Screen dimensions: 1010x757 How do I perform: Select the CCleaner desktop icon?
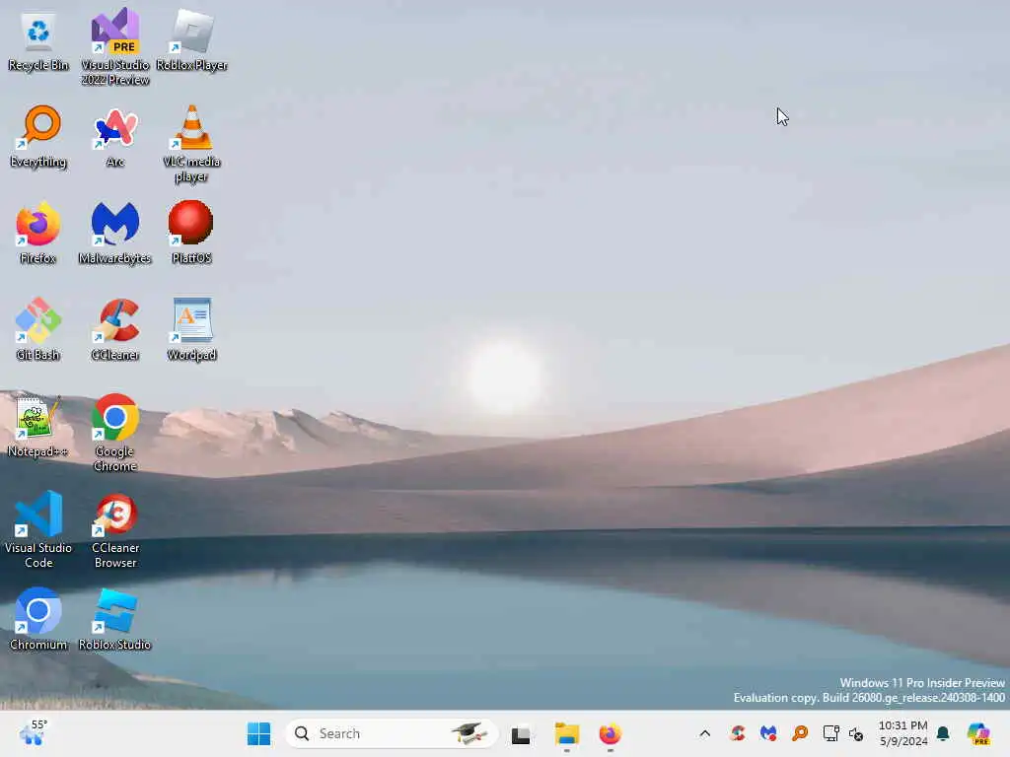click(114, 329)
